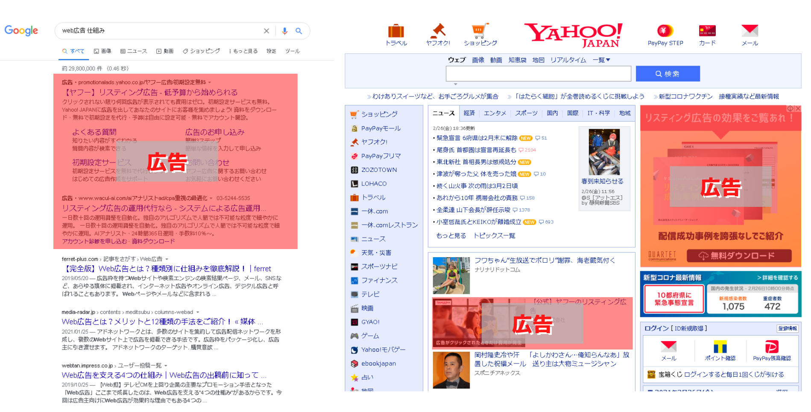Screen dimensions: 811x412
Task: Select Yahoo news スポーツ tab
Action: [527, 113]
